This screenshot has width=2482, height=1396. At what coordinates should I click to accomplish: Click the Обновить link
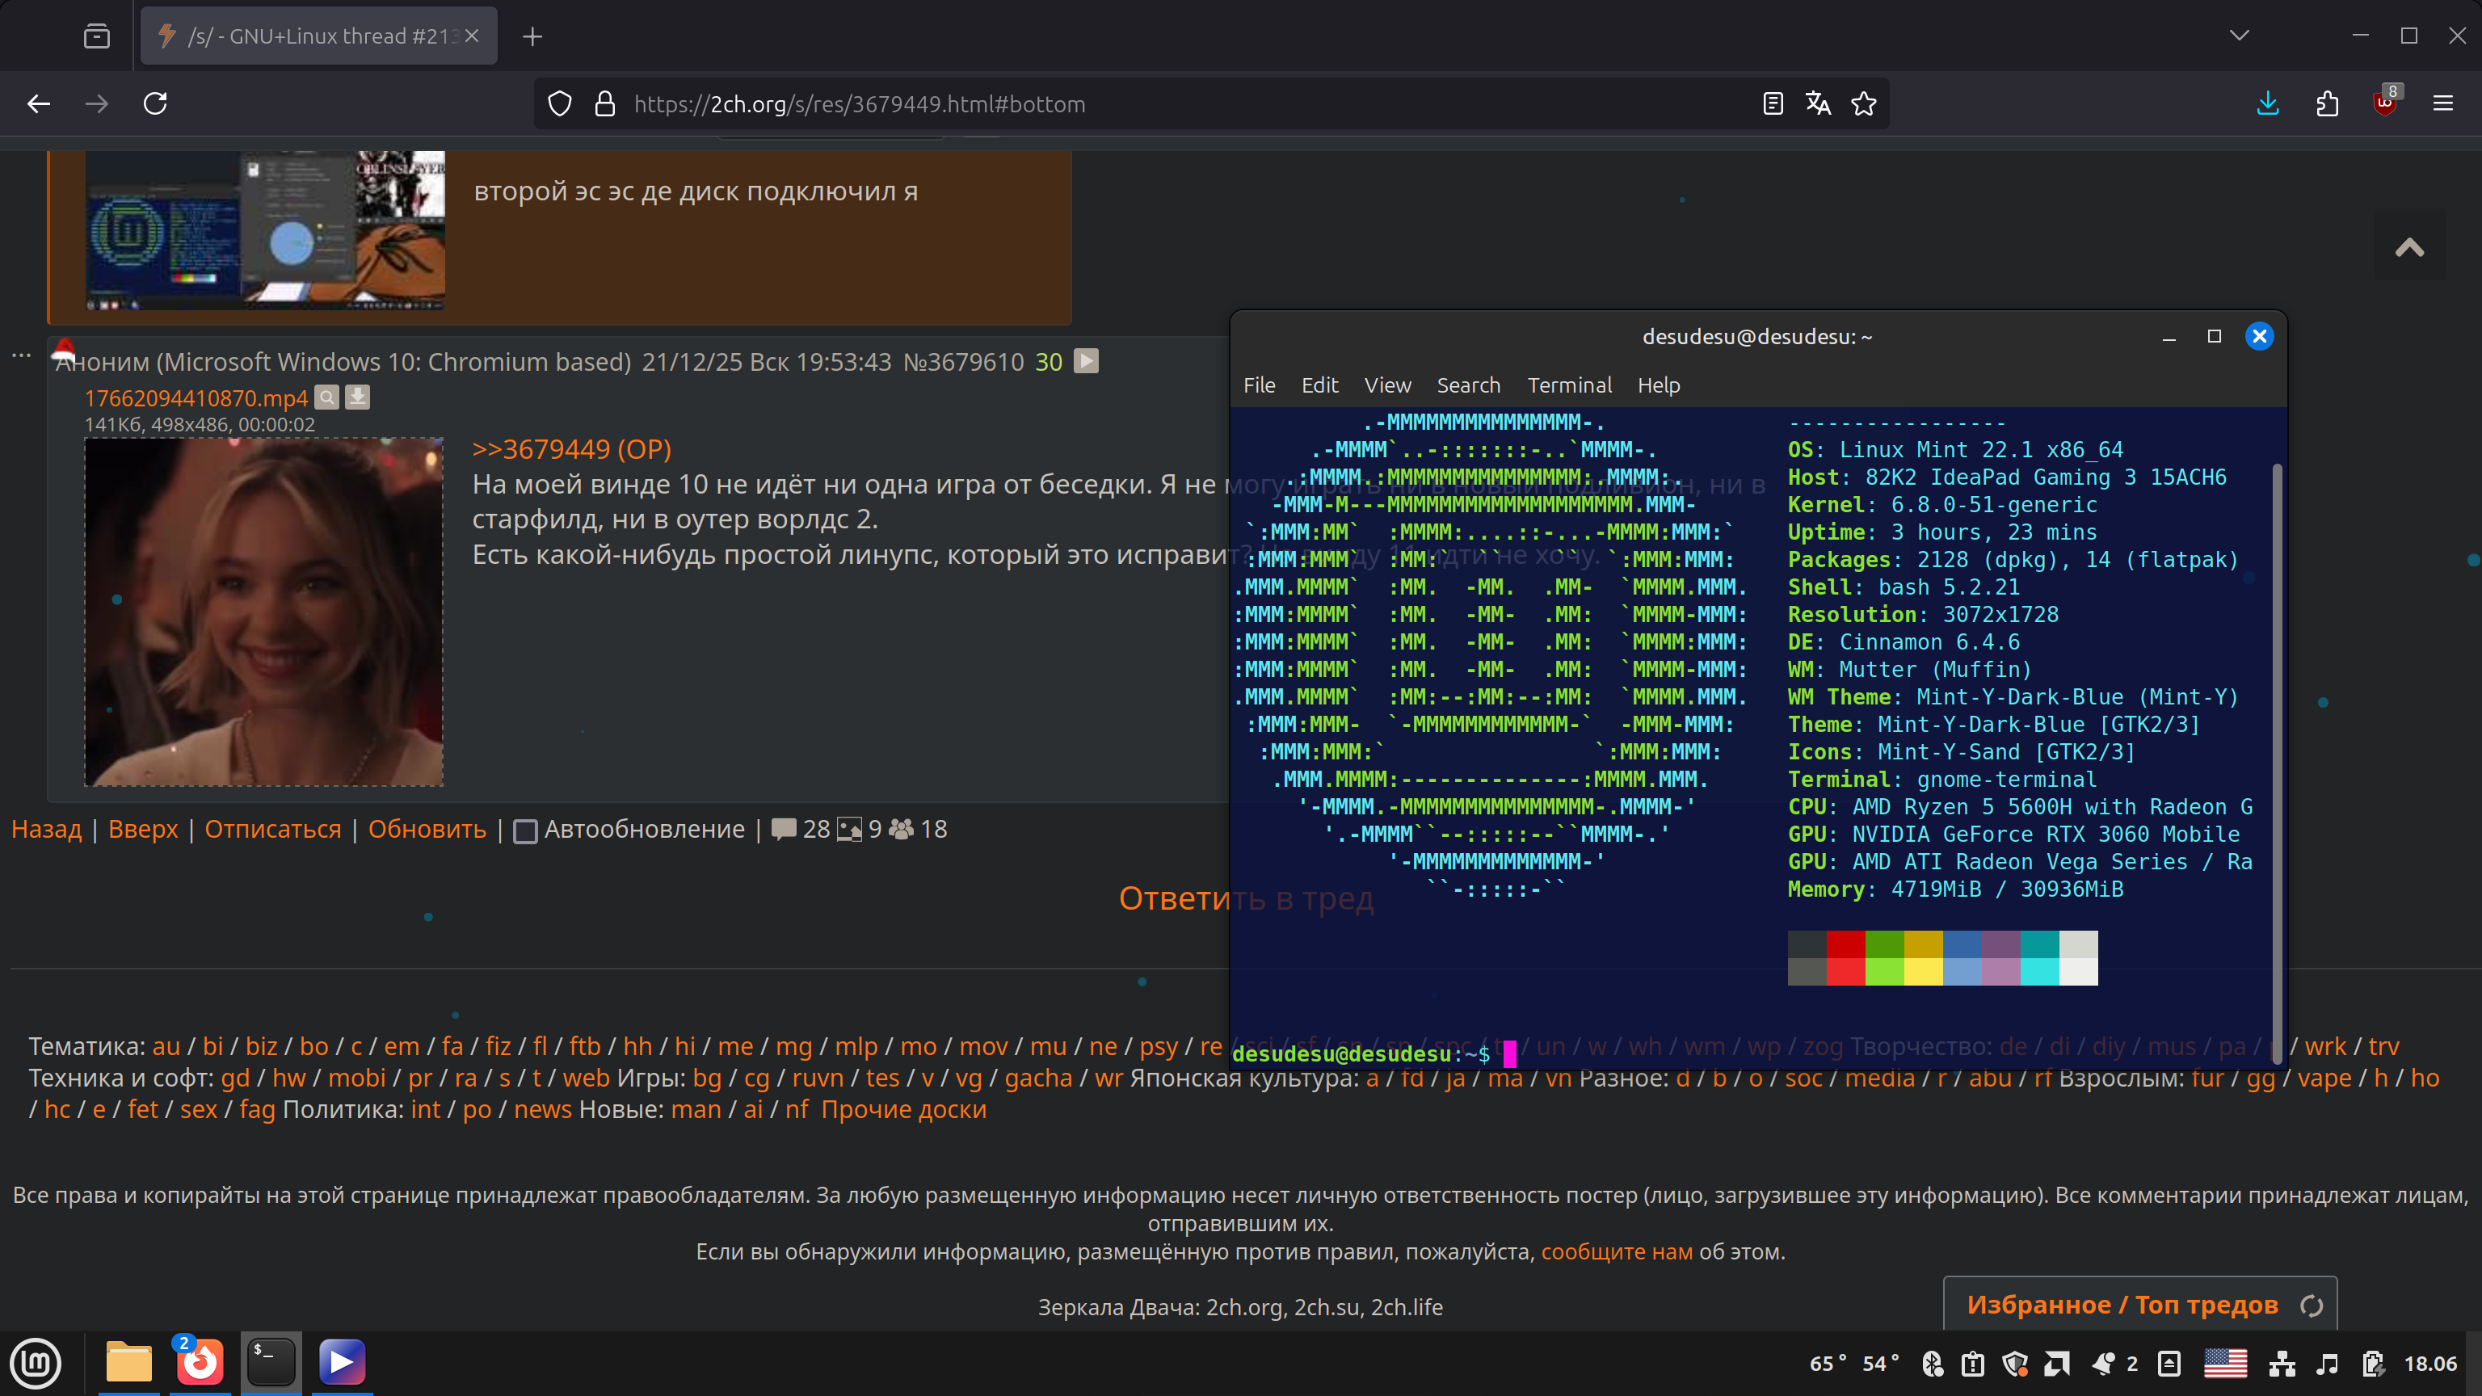click(x=427, y=830)
